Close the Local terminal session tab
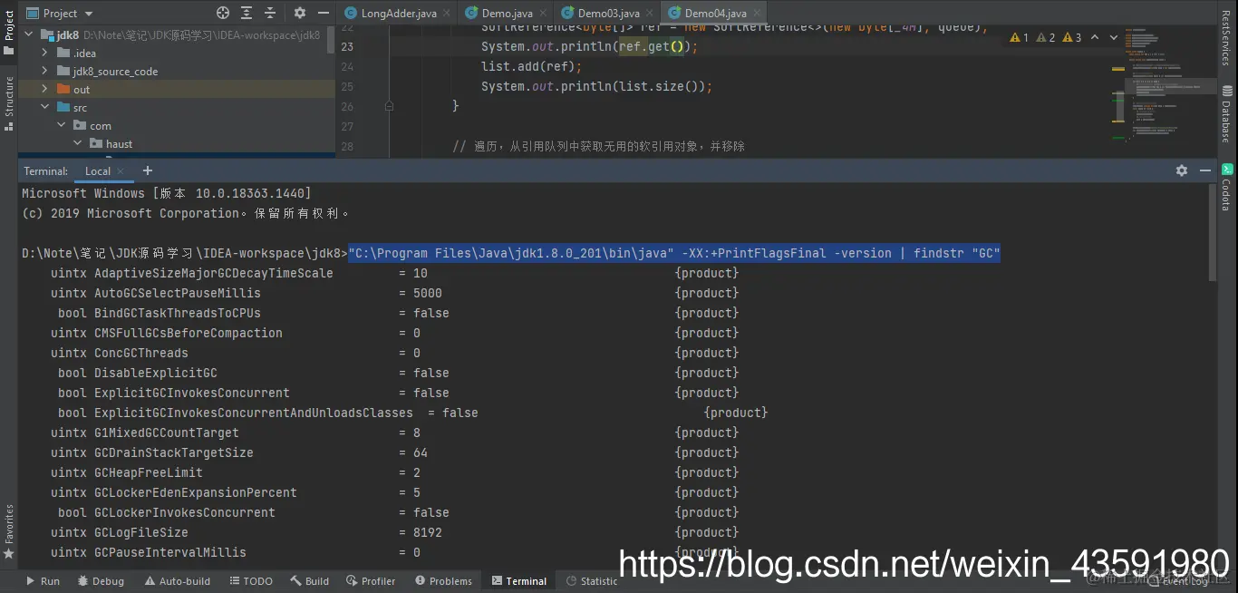This screenshot has width=1238, height=593. click(x=121, y=170)
